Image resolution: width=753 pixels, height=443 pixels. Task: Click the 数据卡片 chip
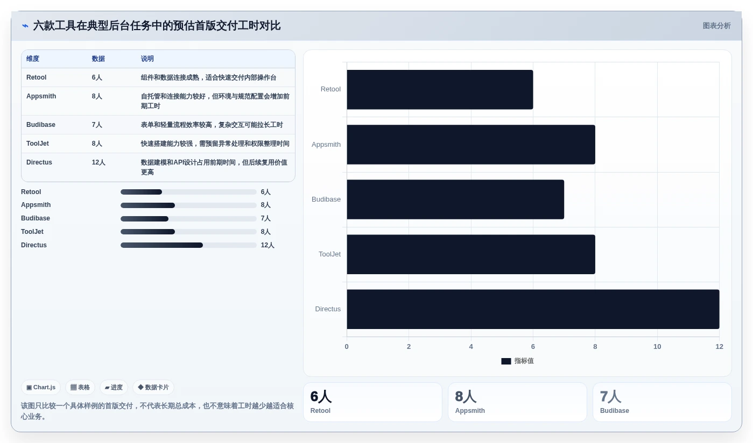[153, 387]
